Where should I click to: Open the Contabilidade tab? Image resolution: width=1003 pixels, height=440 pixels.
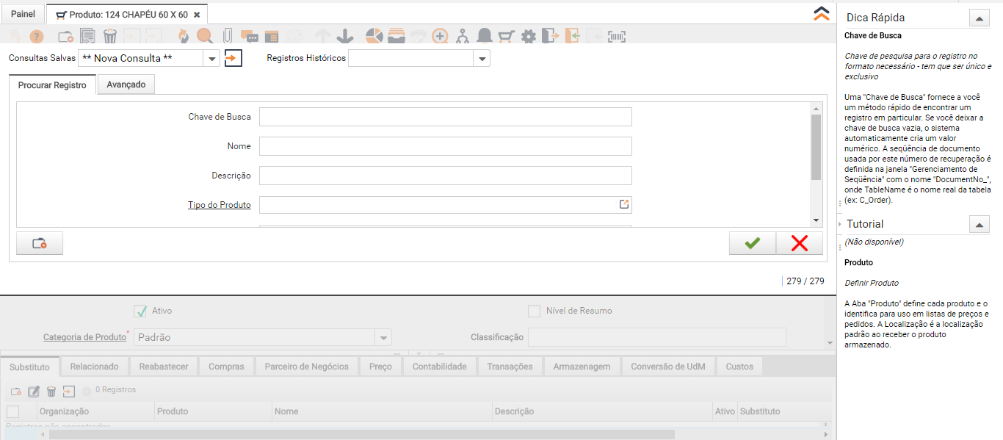point(439,367)
